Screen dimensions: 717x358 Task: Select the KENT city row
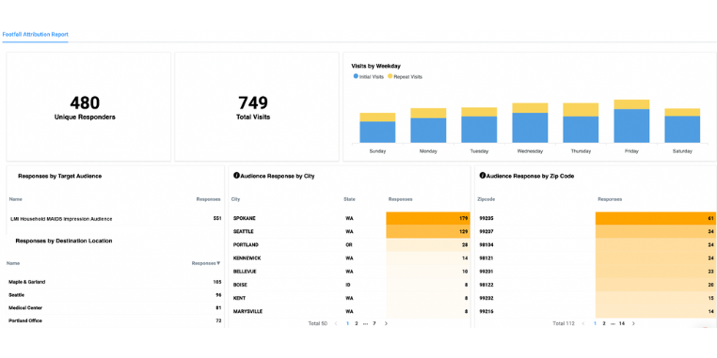350,298
